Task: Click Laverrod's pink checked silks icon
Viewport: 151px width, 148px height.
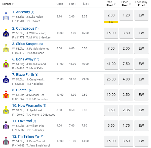Action: coord(6,126)
